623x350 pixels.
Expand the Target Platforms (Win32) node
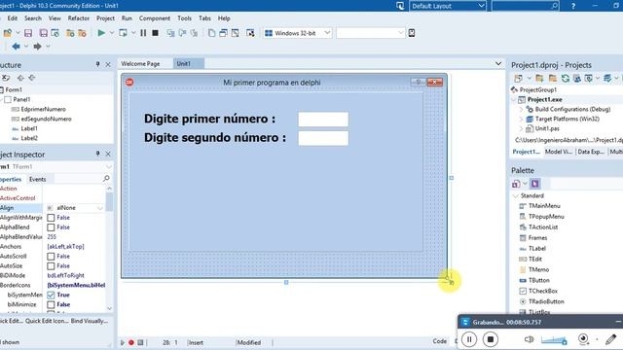[521, 119]
